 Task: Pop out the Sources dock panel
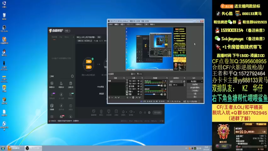pos(142,78)
